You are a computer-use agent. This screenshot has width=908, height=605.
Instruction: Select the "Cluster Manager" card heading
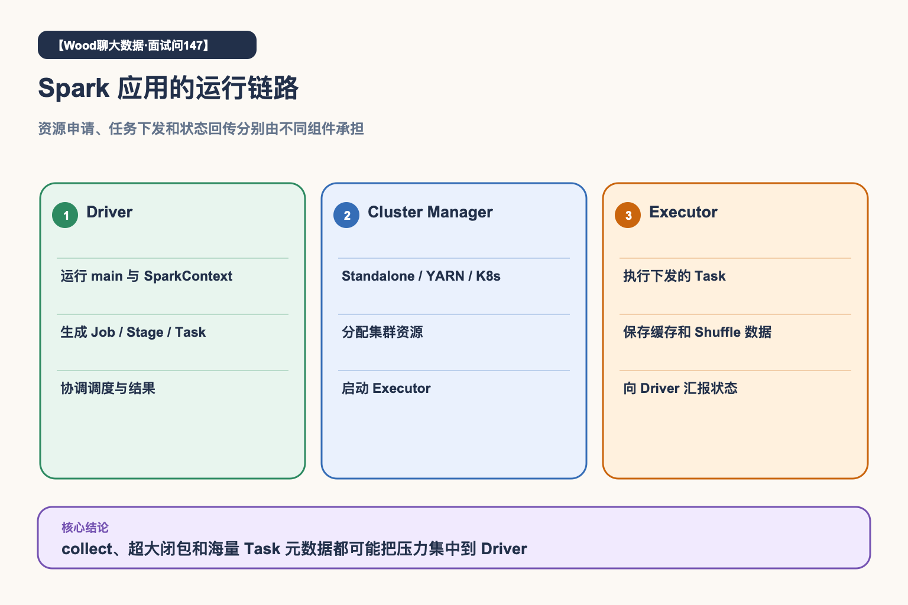tap(430, 212)
